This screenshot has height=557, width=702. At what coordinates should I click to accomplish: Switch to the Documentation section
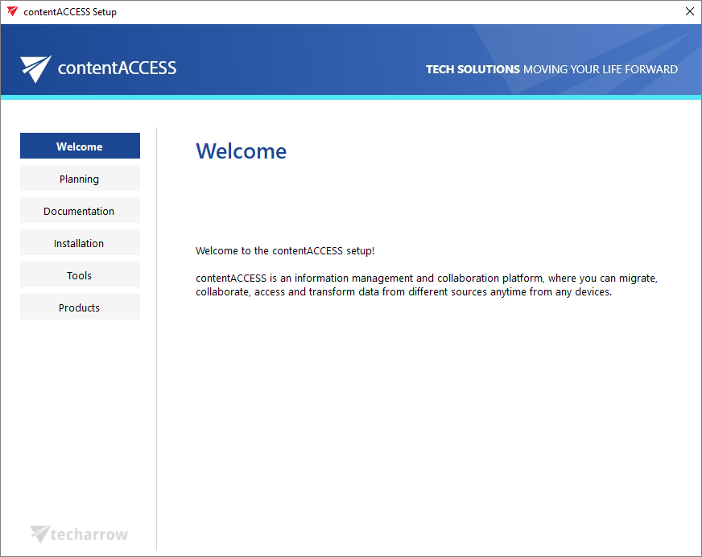tap(80, 210)
